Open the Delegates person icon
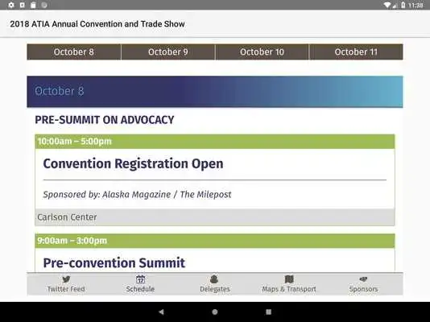This screenshot has width=430, height=322. click(x=214, y=279)
